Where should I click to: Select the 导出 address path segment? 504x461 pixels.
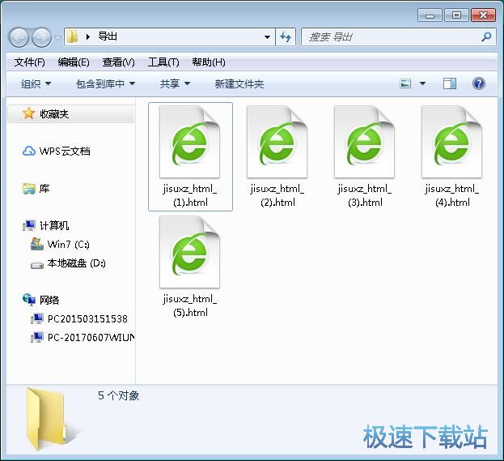click(x=108, y=36)
